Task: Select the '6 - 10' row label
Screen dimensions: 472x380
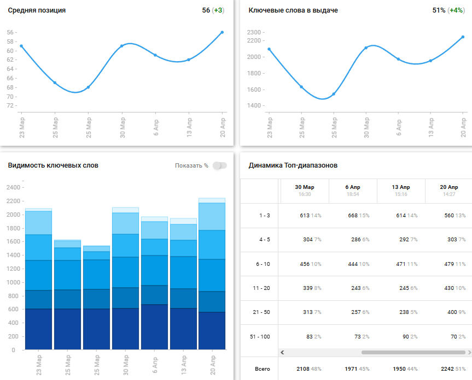Action: pyautogui.click(x=263, y=264)
